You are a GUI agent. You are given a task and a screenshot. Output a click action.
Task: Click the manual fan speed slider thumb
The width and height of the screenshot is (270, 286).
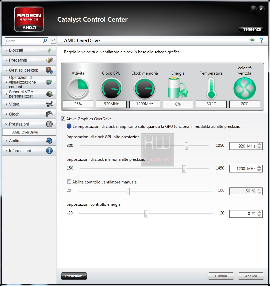coord(128,191)
